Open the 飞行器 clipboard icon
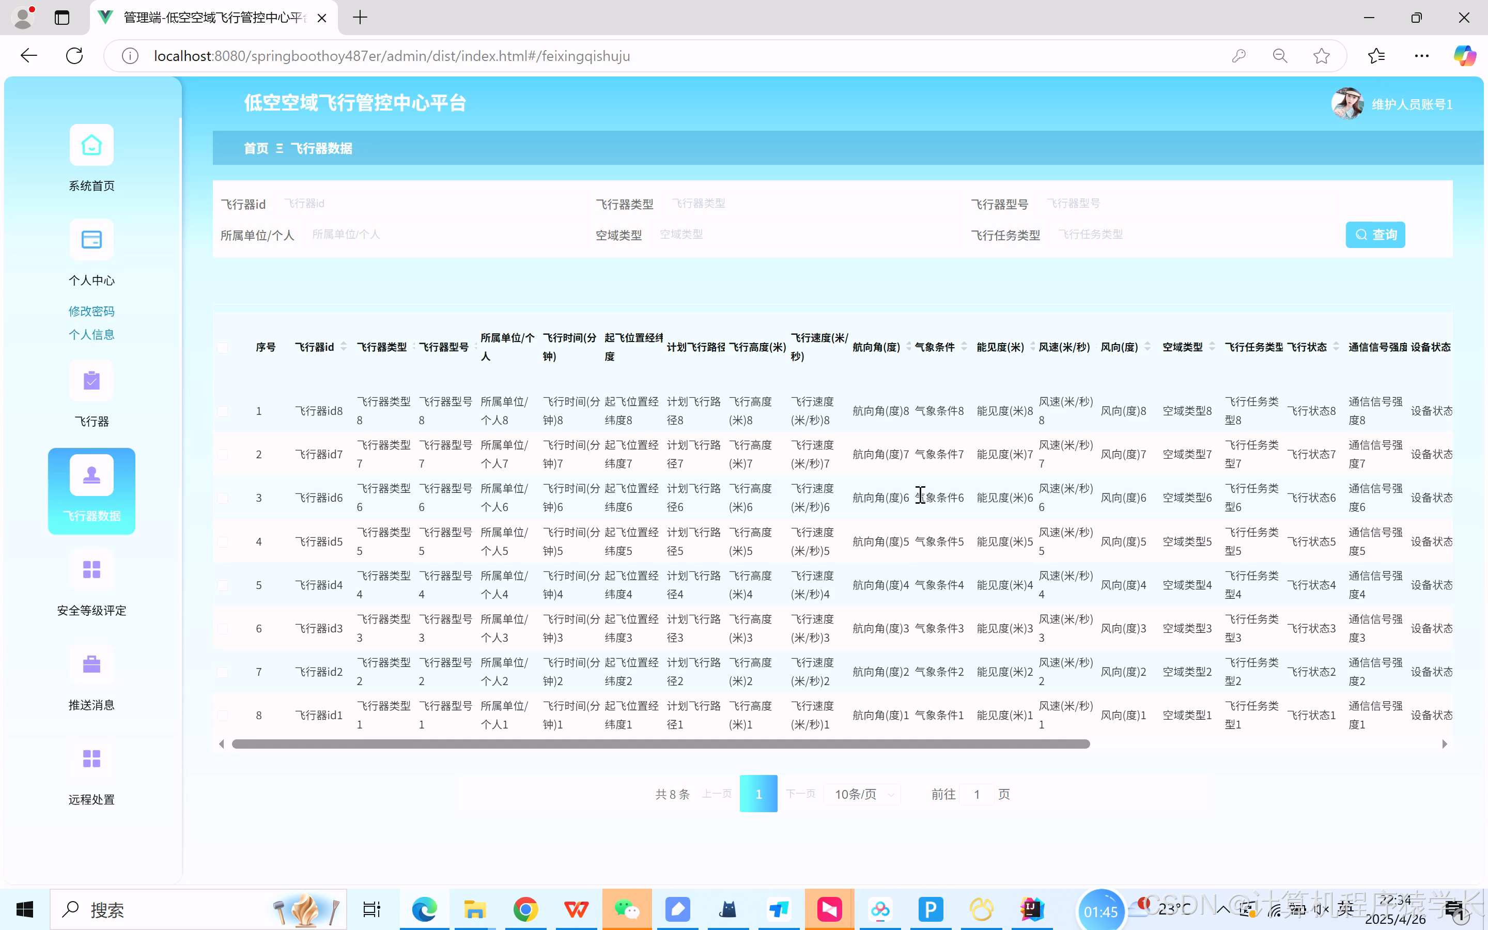Viewport: 1488px width, 930px height. coord(91,381)
